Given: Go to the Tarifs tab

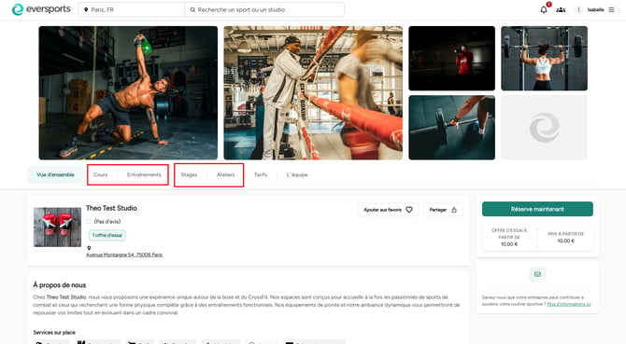Looking at the screenshot, I should coord(261,174).
